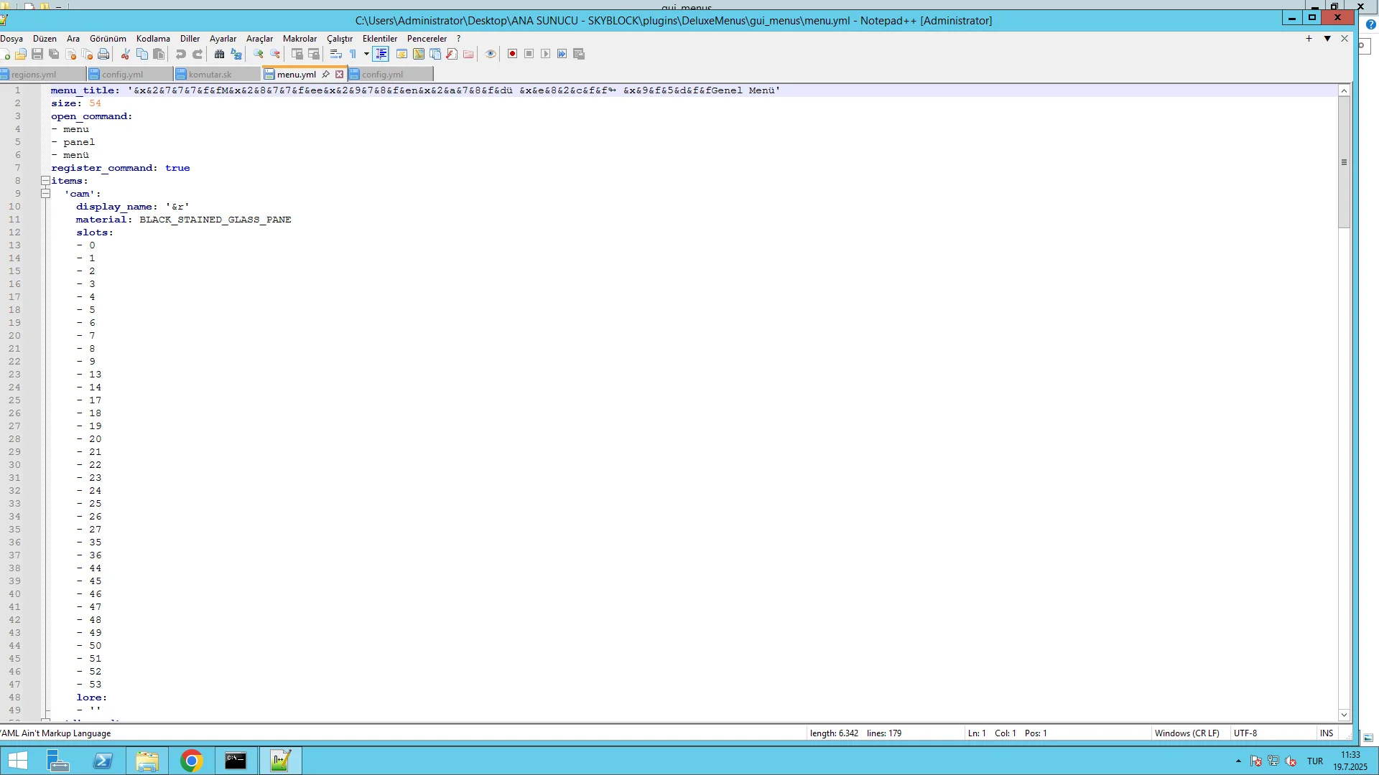The height and width of the screenshot is (775, 1379).
Task: Collapse the 'items:' fold marker
Action: click(45, 181)
